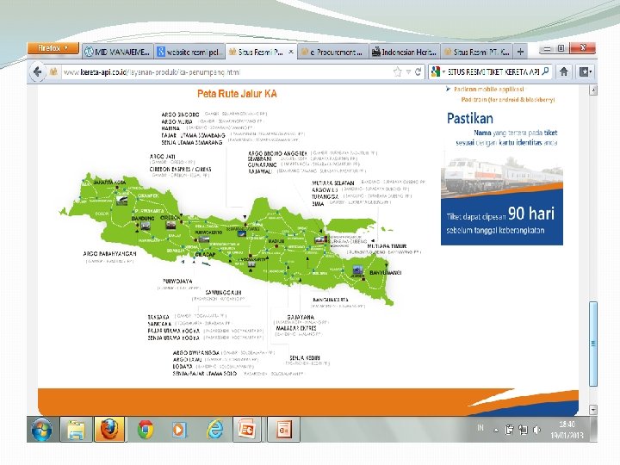Switch to the website resmi pel... tab

[x=189, y=52]
